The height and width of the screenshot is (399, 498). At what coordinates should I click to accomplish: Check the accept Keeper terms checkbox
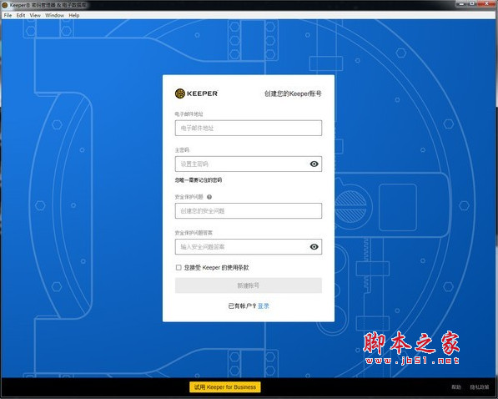tap(179, 268)
